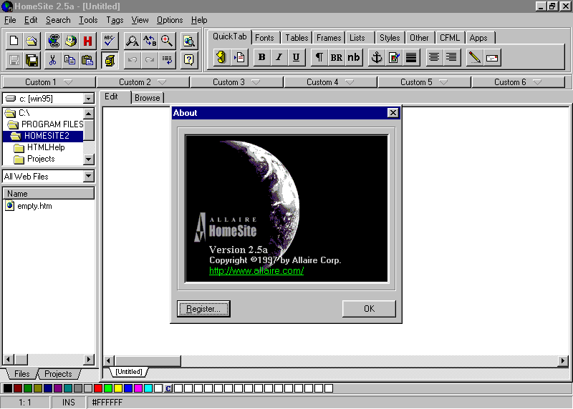The width and height of the screenshot is (573, 409).
Task: Switch to the Tables tab
Action: (297, 38)
